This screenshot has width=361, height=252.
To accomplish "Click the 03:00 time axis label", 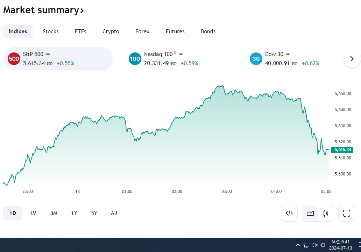I will [227, 192].
